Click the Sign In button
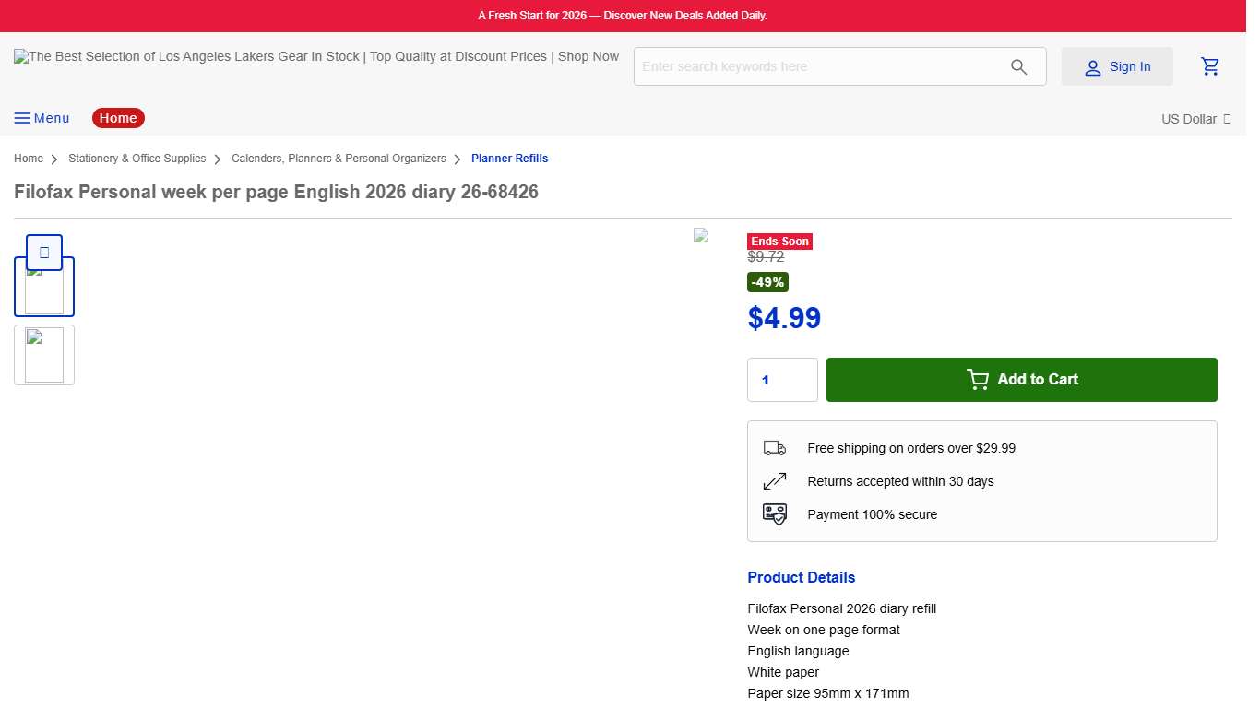This screenshot has height=708, width=1260. pyautogui.click(x=1117, y=66)
